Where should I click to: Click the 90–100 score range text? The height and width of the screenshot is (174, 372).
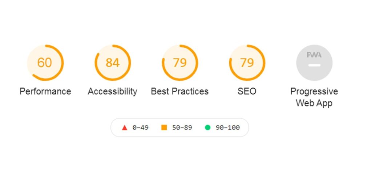[228, 128]
